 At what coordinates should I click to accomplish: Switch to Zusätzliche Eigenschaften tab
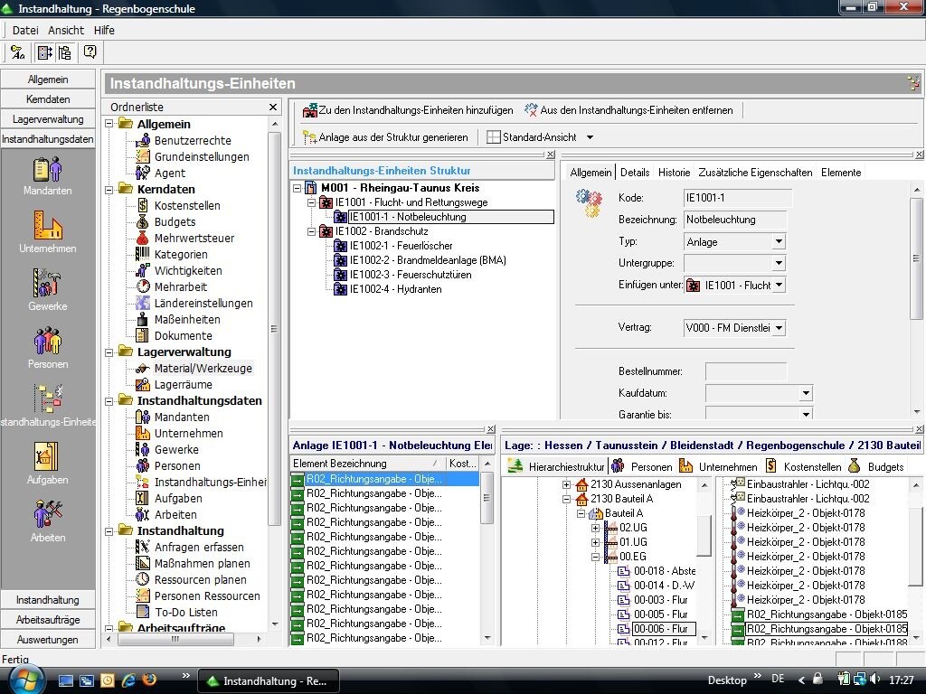pyautogui.click(x=755, y=173)
